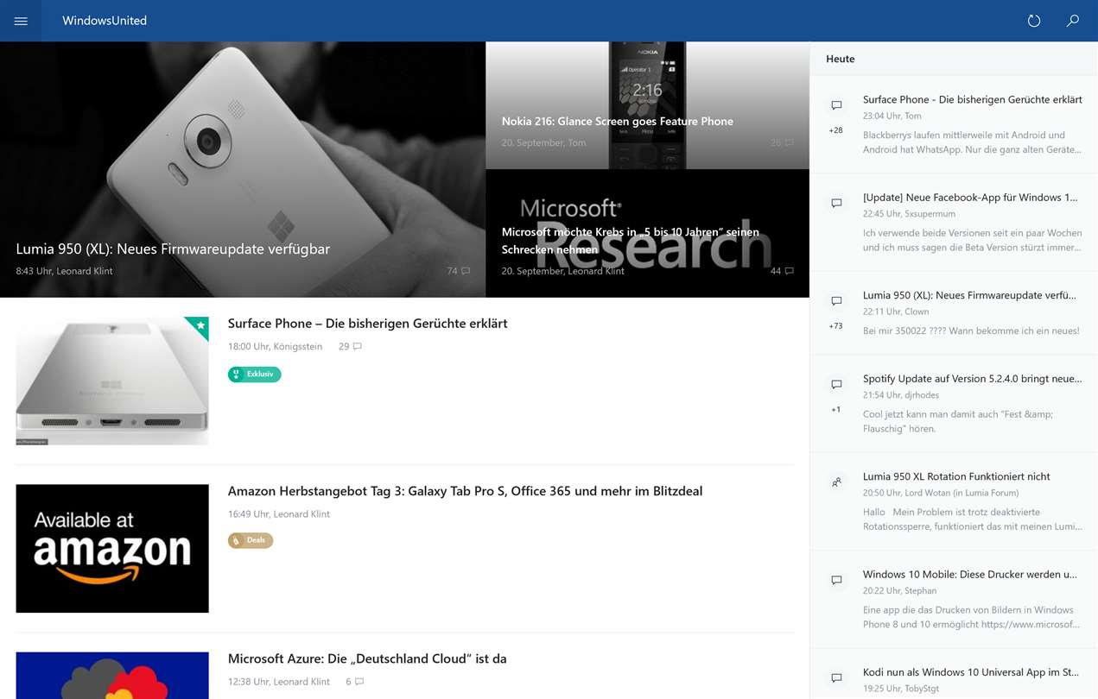Open the hamburger navigation menu
Screen dimensions: 1098x699
21,21
